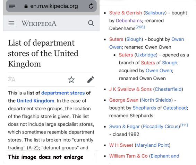This screenshot has width=196, height=165.
Task: Open the Elephant and link
Action: coord(165,156)
